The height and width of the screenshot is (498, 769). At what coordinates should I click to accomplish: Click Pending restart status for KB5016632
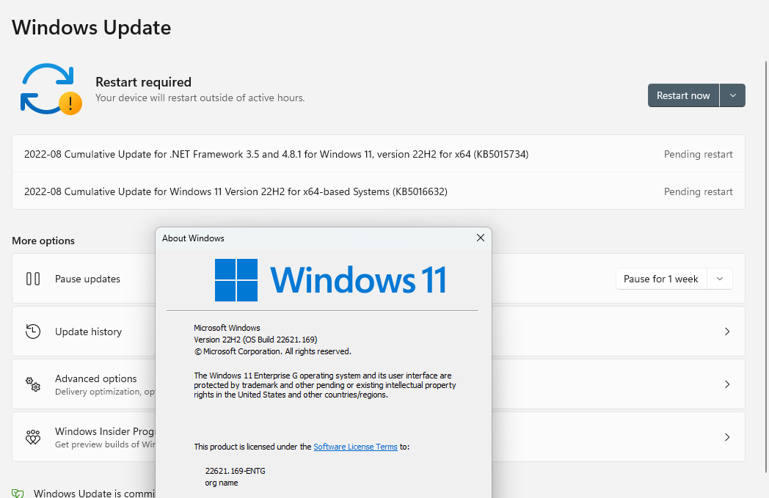pyautogui.click(x=698, y=191)
